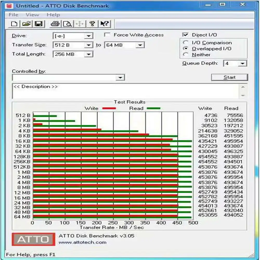The image size is (260, 260).
Task: Close the ATTO Disk Benchmark window
Action: 243,4
